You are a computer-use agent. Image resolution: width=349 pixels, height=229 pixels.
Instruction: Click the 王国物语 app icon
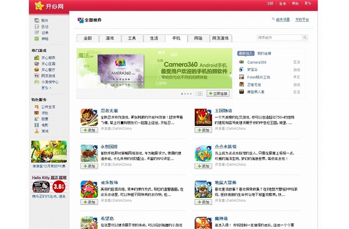[x=203, y=117]
